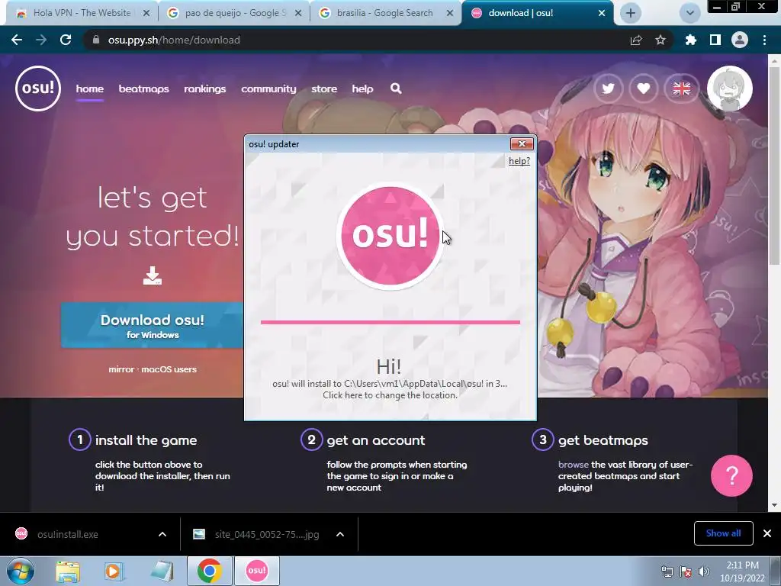
Task: Click the osu! taskbar icon
Action: click(x=257, y=571)
